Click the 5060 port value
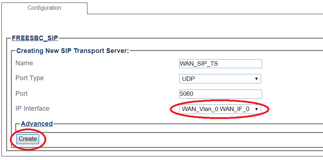This screenshot has height=160, width=323. coord(187,94)
